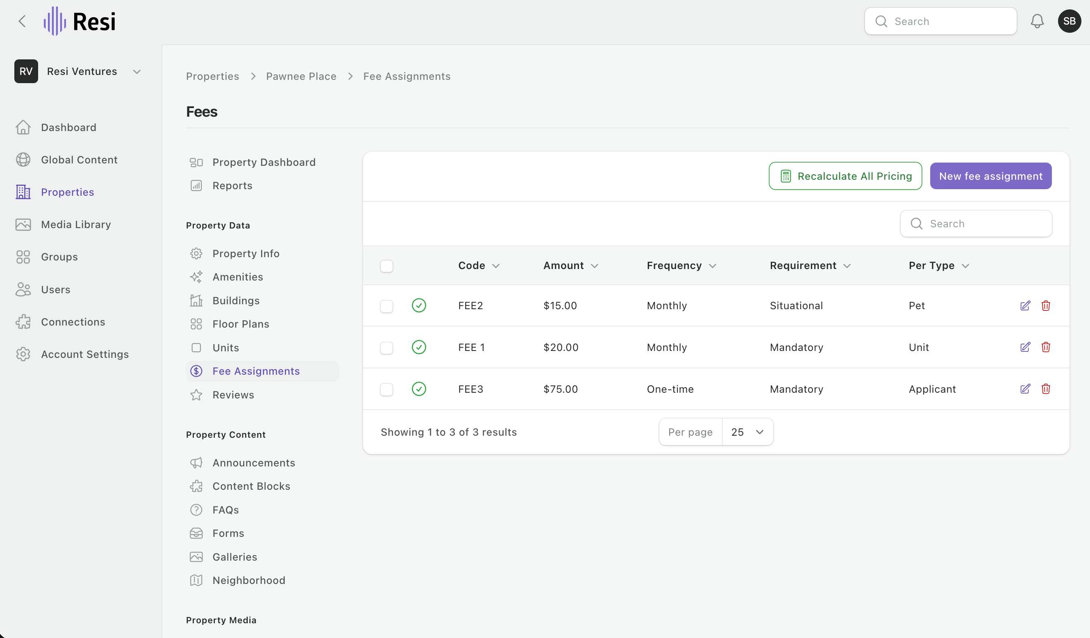Click the Applicant per type cell
The image size is (1090, 638).
pyautogui.click(x=932, y=389)
